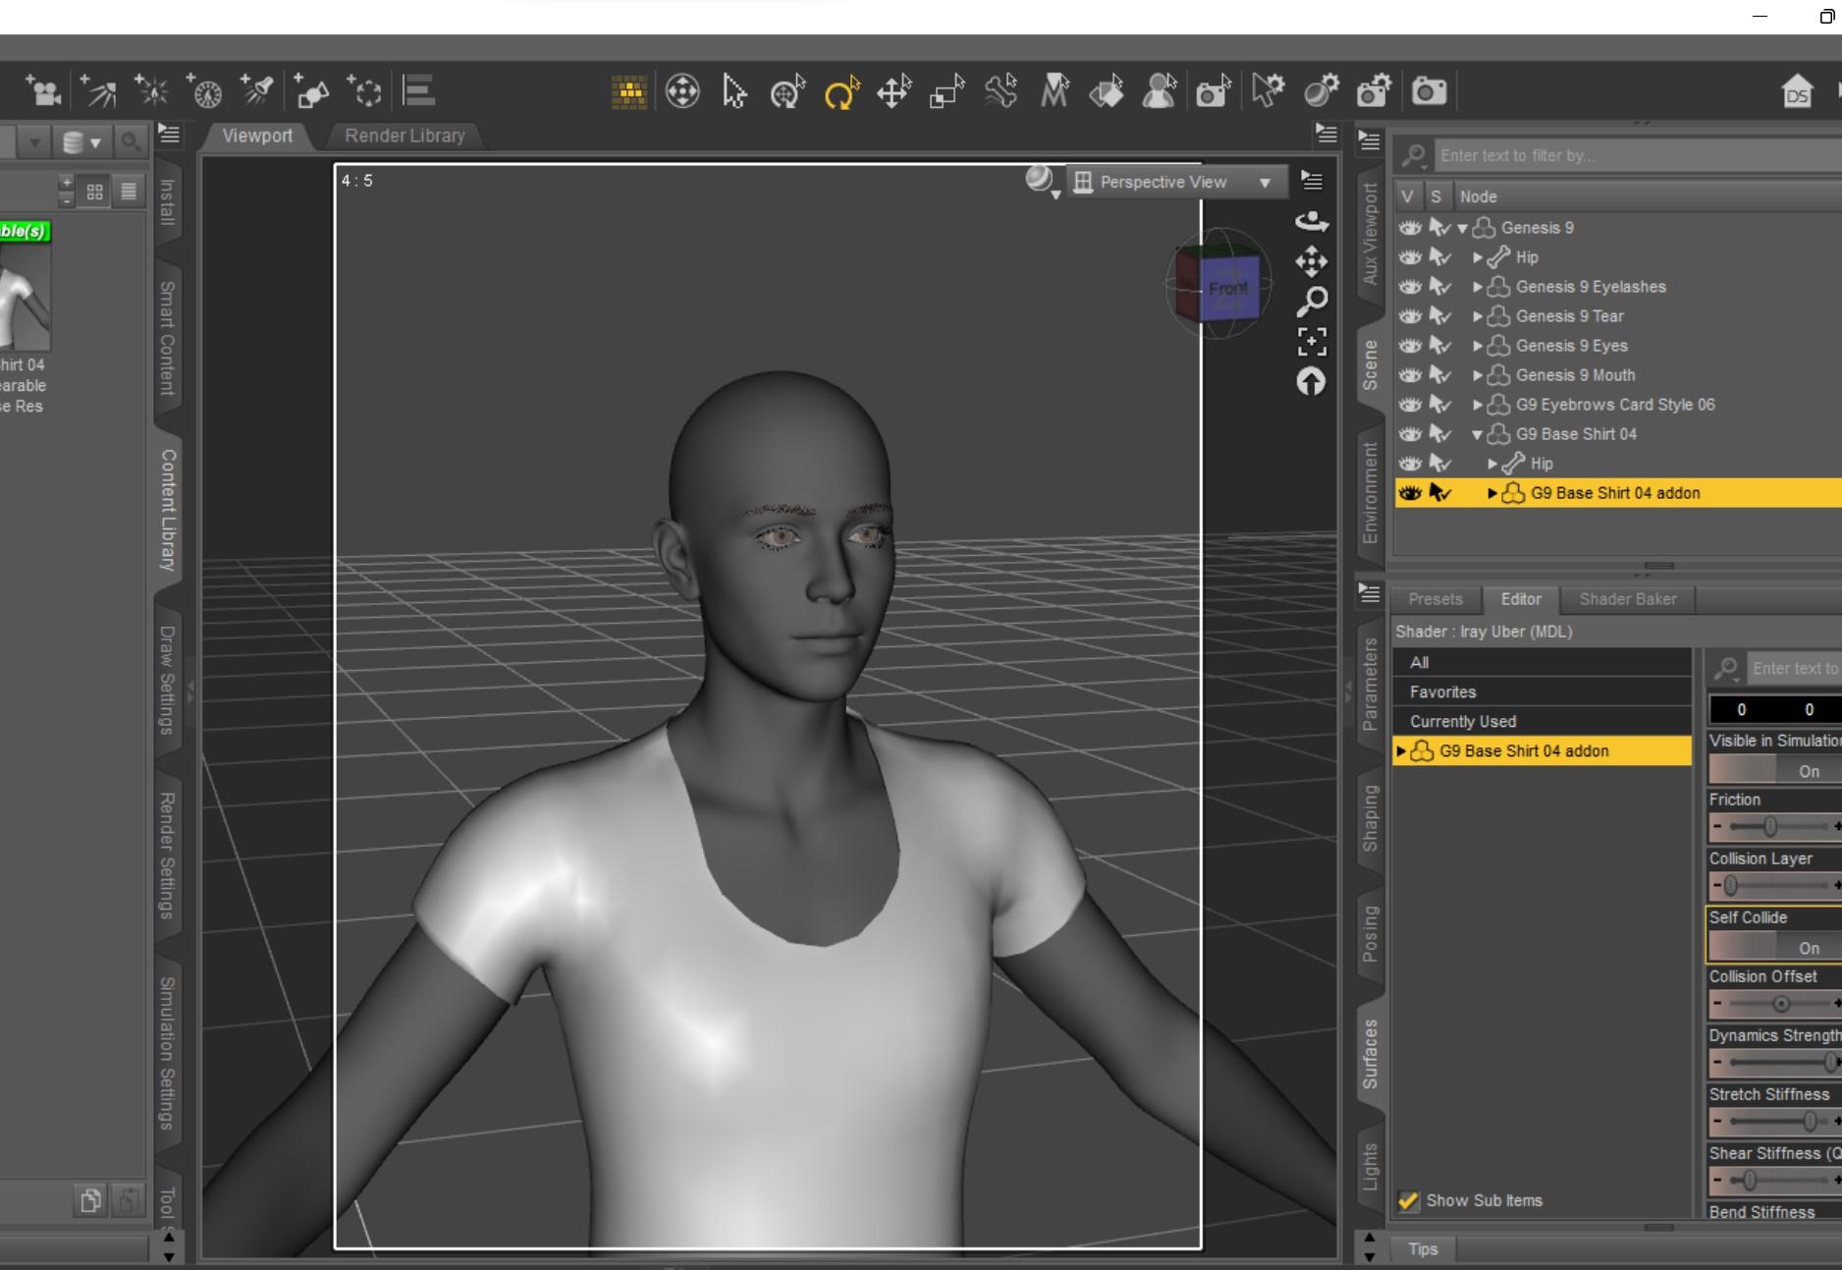Click the viewport frame selection icon

(1312, 342)
